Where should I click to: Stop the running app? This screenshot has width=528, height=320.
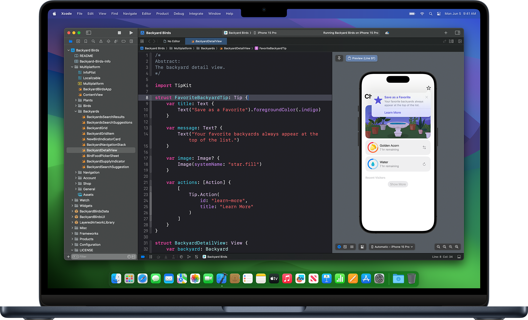click(x=119, y=33)
